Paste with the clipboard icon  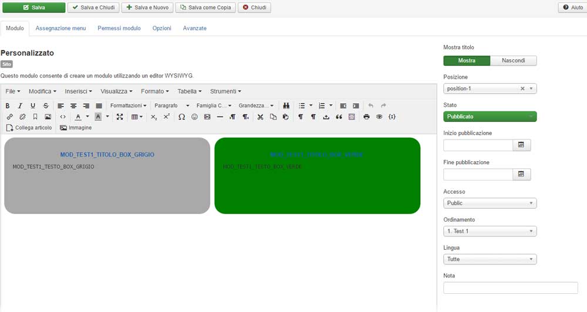(286, 117)
